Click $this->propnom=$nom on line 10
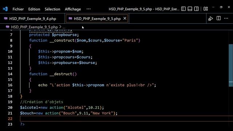This screenshot has height=131, width=233. (60, 52)
